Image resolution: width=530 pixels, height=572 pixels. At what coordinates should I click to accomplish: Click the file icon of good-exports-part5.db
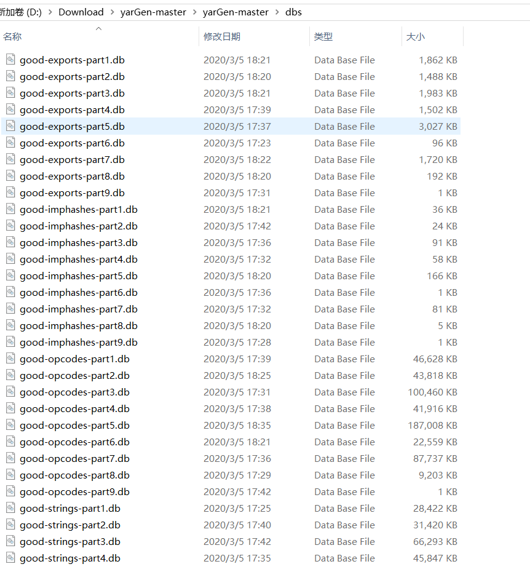tap(10, 126)
